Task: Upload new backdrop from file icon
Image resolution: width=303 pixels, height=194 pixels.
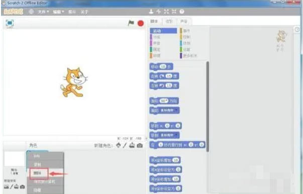Action: (x=17, y=186)
